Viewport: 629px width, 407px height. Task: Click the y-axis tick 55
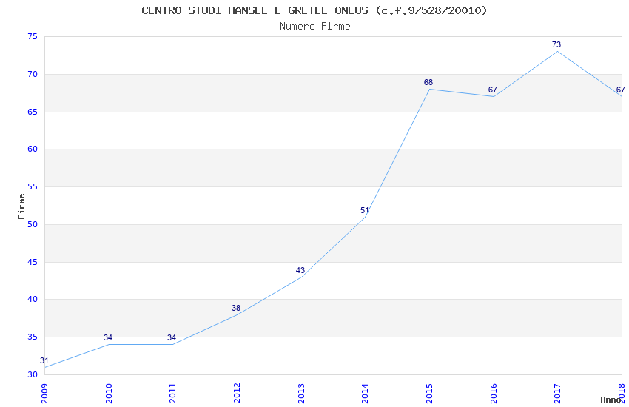pos(33,187)
